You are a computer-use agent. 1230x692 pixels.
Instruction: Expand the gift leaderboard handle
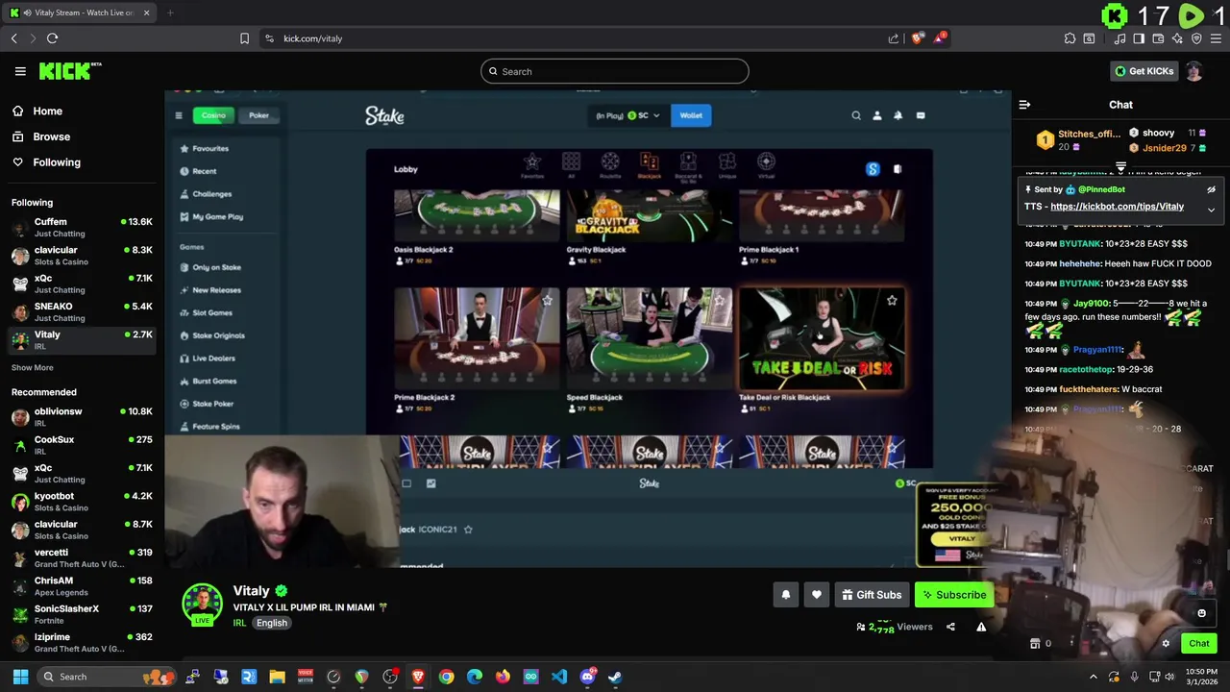click(x=1120, y=167)
